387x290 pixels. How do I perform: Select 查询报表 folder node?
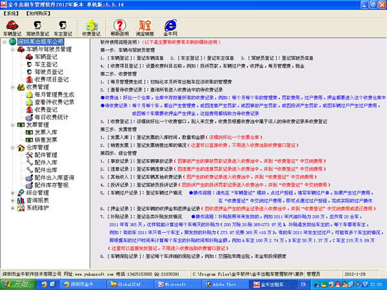[37, 200]
